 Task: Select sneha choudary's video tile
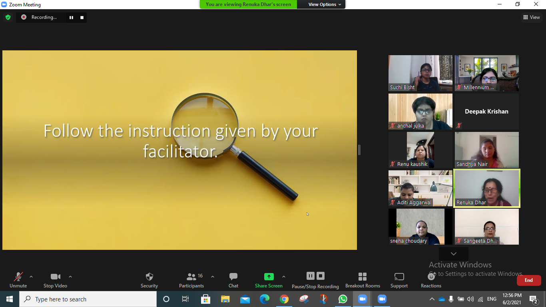pyautogui.click(x=420, y=227)
